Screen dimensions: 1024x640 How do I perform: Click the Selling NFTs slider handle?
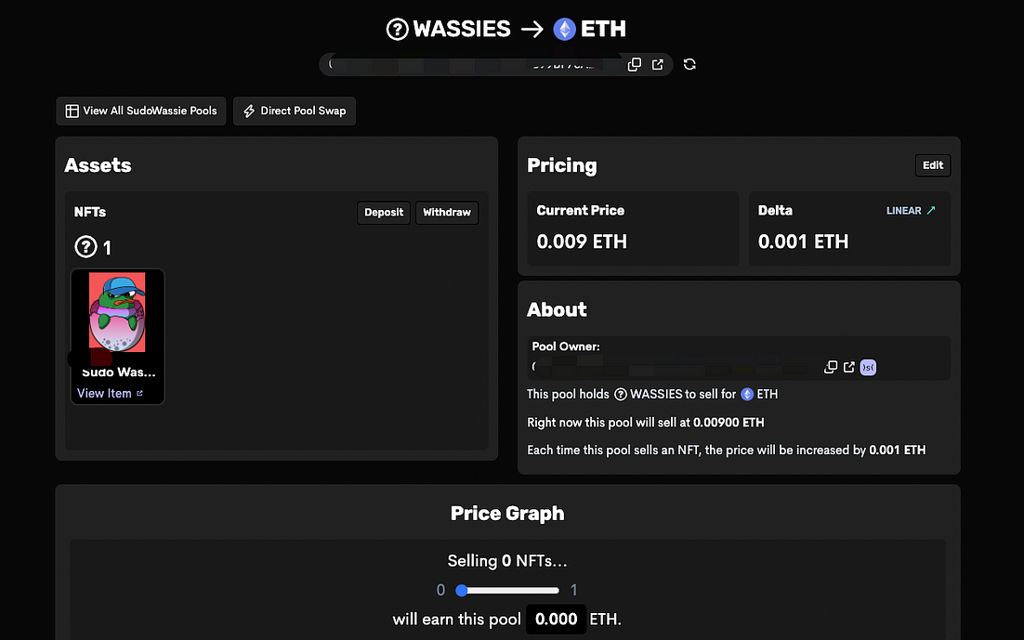pyautogui.click(x=462, y=591)
